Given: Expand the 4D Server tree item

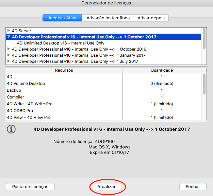Looking at the screenshot, I should click(9, 31).
